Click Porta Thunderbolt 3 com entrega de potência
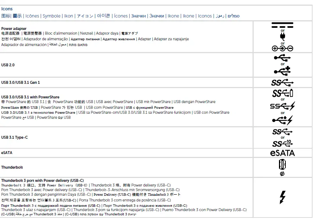This screenshot has width=314, height=220. (125, 200)
